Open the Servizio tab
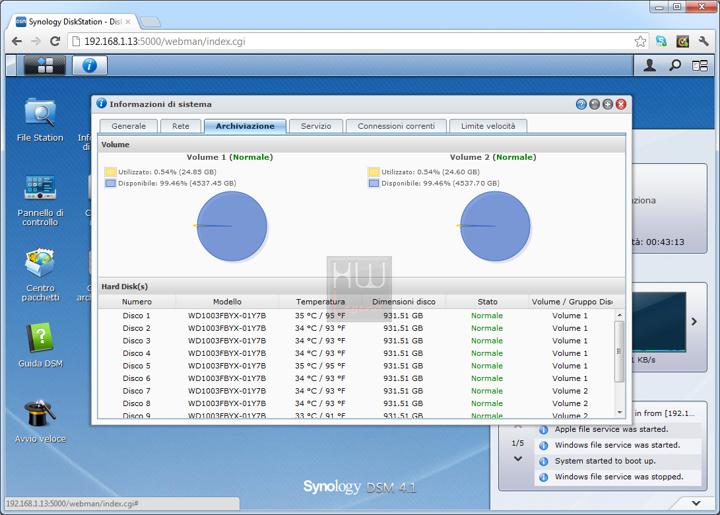The height and width of the screenshot is (515, 720). (x=316, y=126)
